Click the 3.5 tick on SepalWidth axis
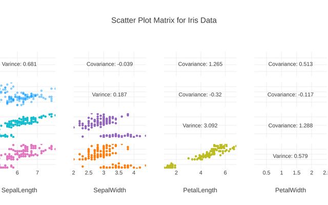This screenshot has width=328, height=205. pyautogui.click(x=119, y=173)
